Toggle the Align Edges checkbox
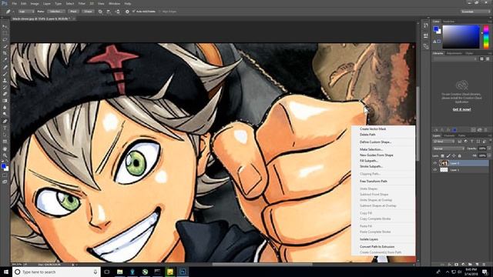This screenshot has width=493, height=277. 159,12
